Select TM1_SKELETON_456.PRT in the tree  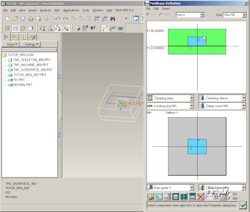click(32, 60)
